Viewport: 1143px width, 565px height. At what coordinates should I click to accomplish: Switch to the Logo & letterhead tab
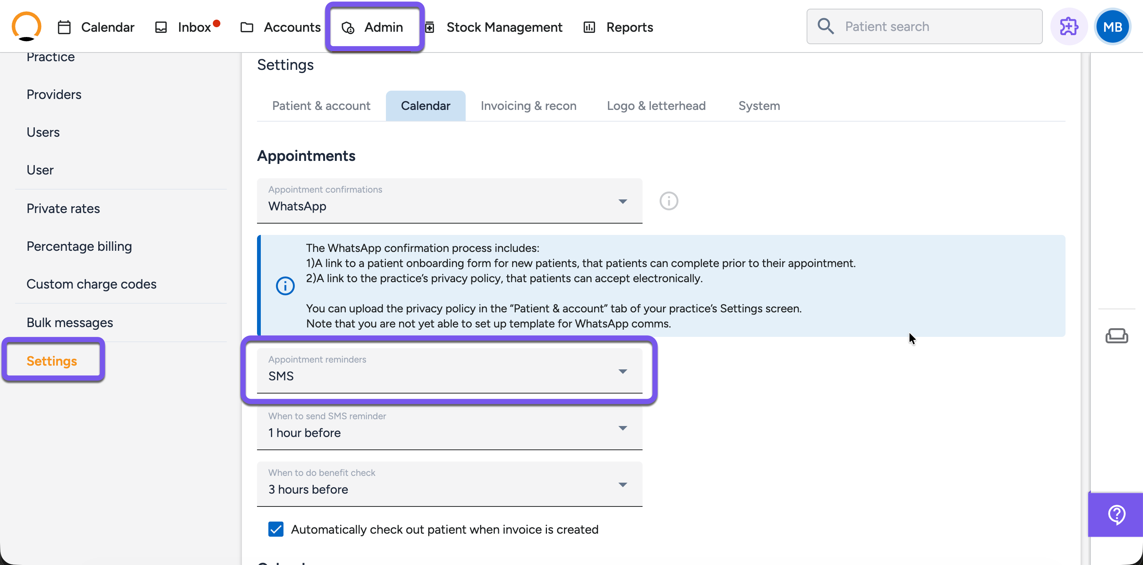point(656,105)
